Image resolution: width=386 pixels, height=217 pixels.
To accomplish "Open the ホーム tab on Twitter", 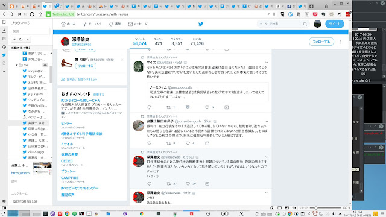I will 68,24.
